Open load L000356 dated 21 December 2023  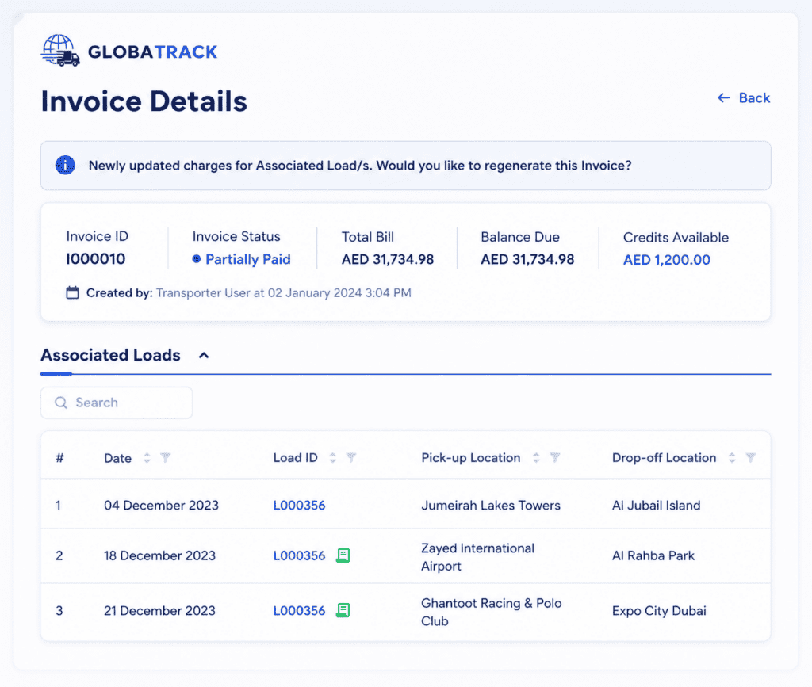click(299, 610)
